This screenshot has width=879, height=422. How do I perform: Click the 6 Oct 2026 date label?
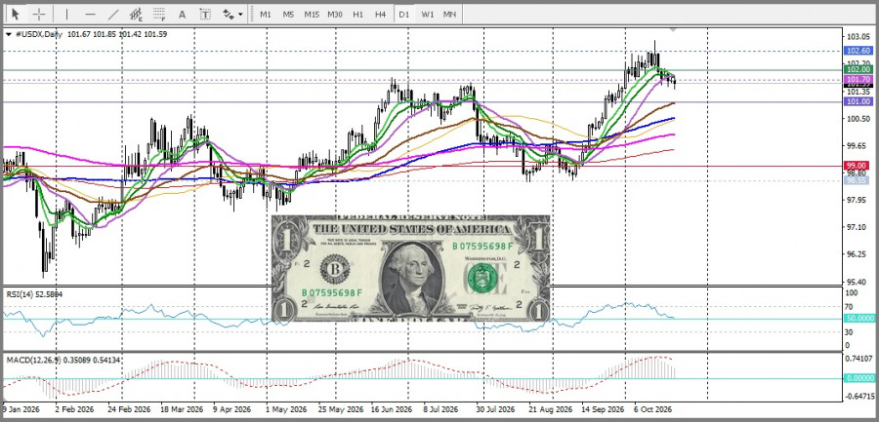[652, 408]
